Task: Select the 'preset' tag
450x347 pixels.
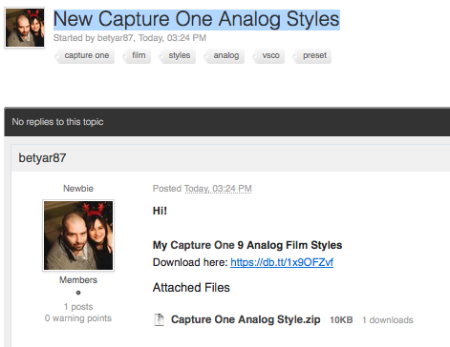Action: (312, 55)
